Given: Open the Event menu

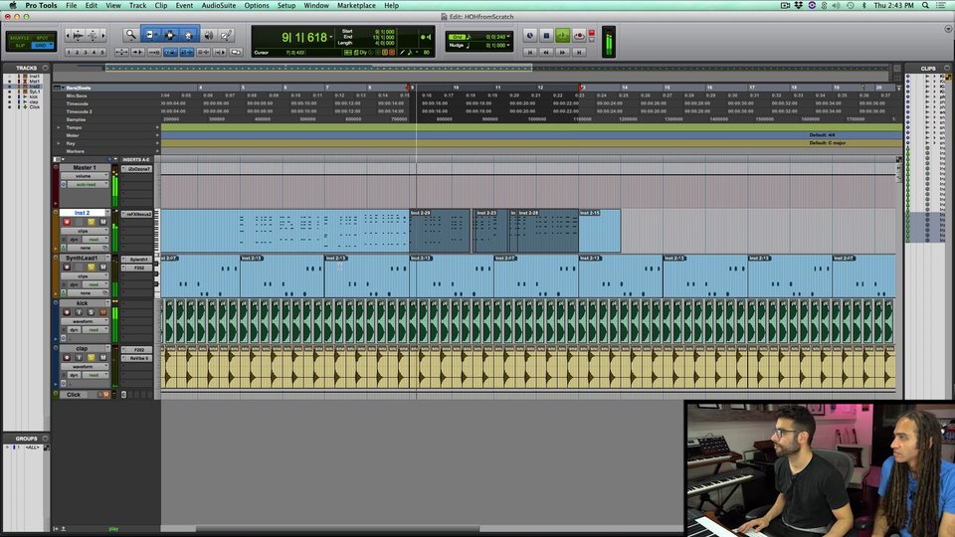Looking at the screenshot, I should coord(184,5).
